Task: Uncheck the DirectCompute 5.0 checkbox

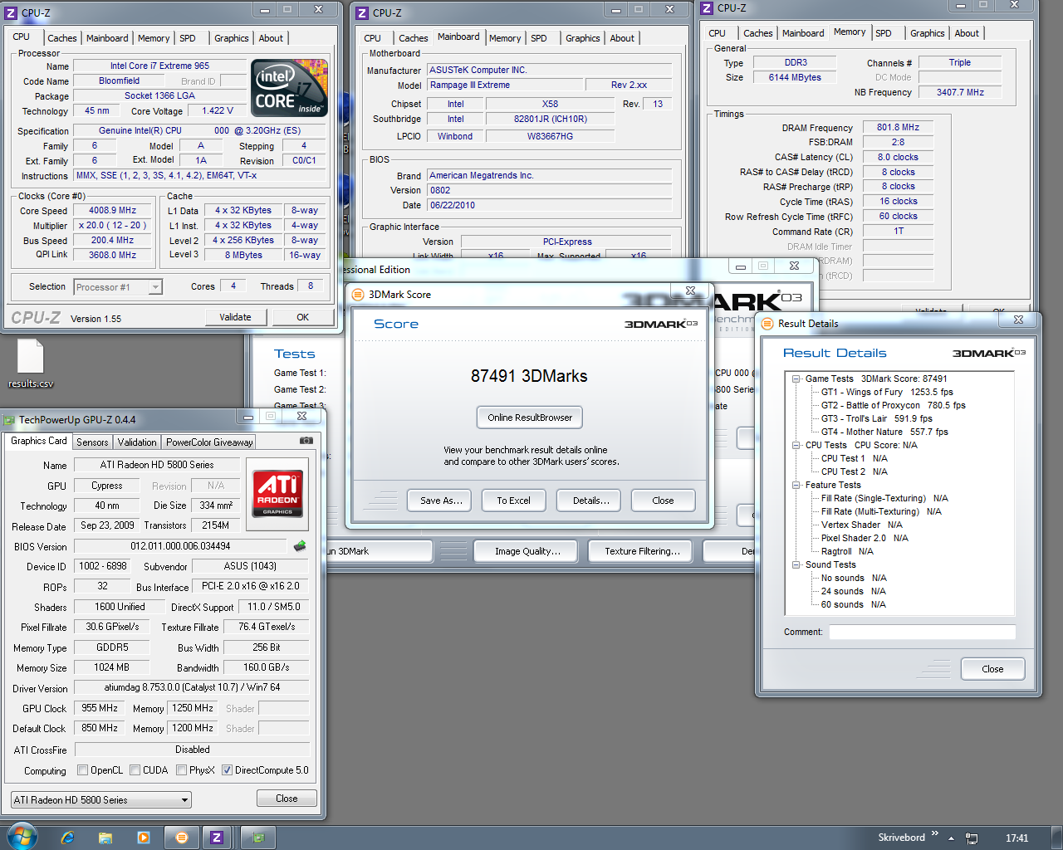Action: [x=227, y=770]
